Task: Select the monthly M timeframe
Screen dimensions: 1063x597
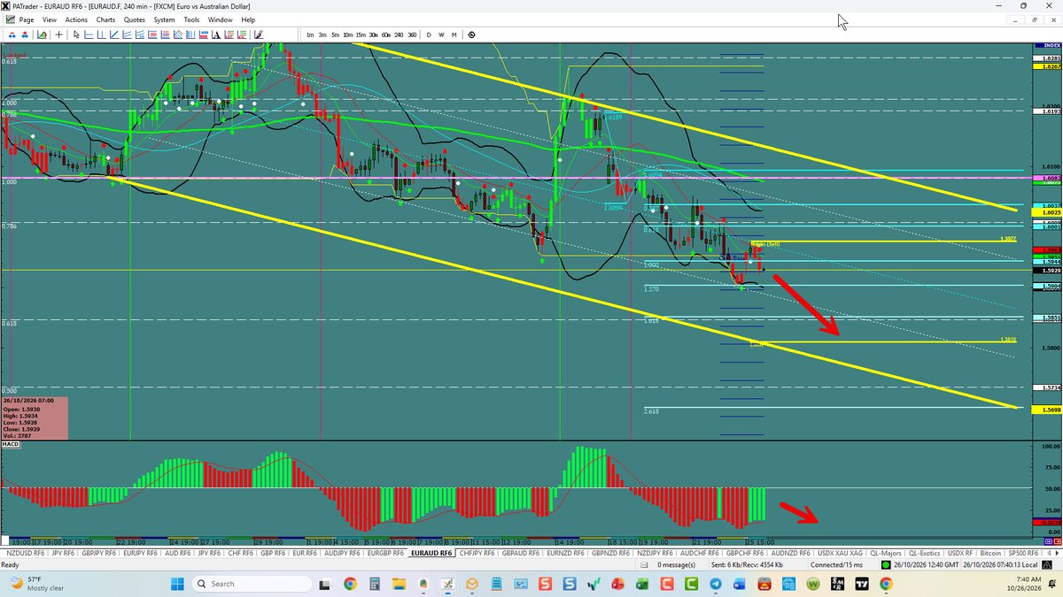Action: pos(454,34)
